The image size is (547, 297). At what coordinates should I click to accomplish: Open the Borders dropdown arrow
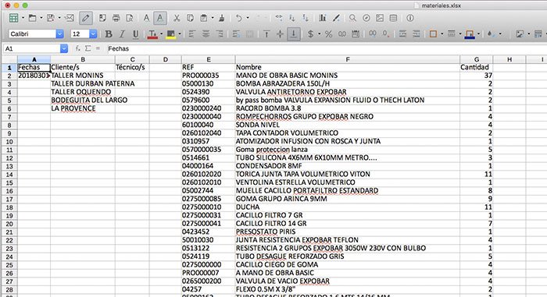point(442,34)
